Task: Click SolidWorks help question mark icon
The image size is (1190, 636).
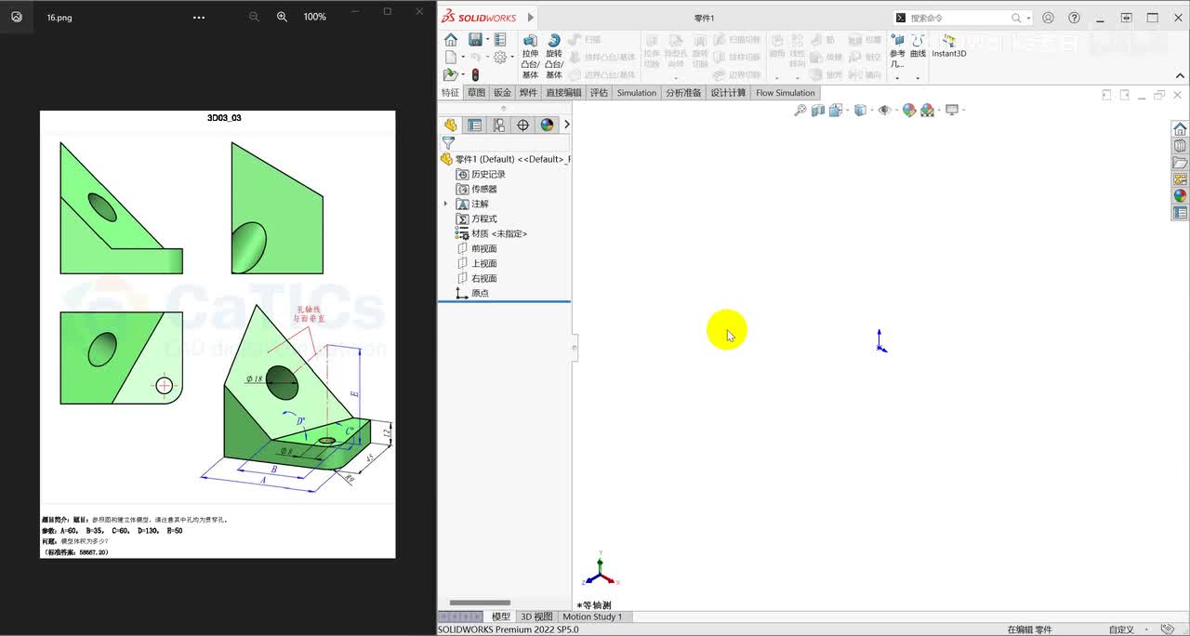Action: [x=1074, y=18]
